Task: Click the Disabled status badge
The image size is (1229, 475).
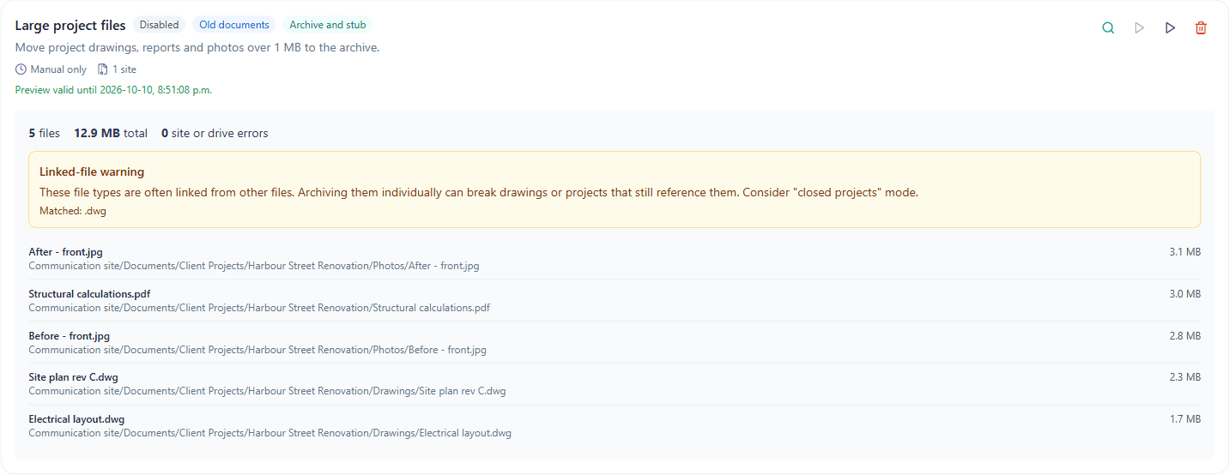Action: point(159,26)
